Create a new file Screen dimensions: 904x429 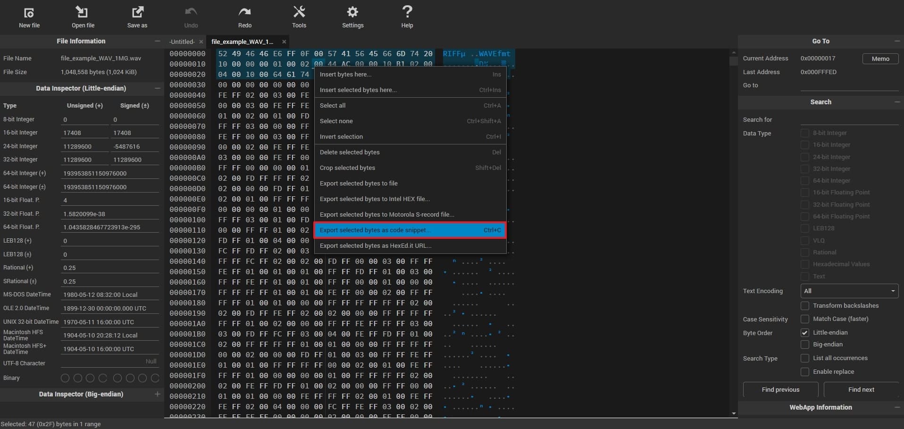[29, 17]
